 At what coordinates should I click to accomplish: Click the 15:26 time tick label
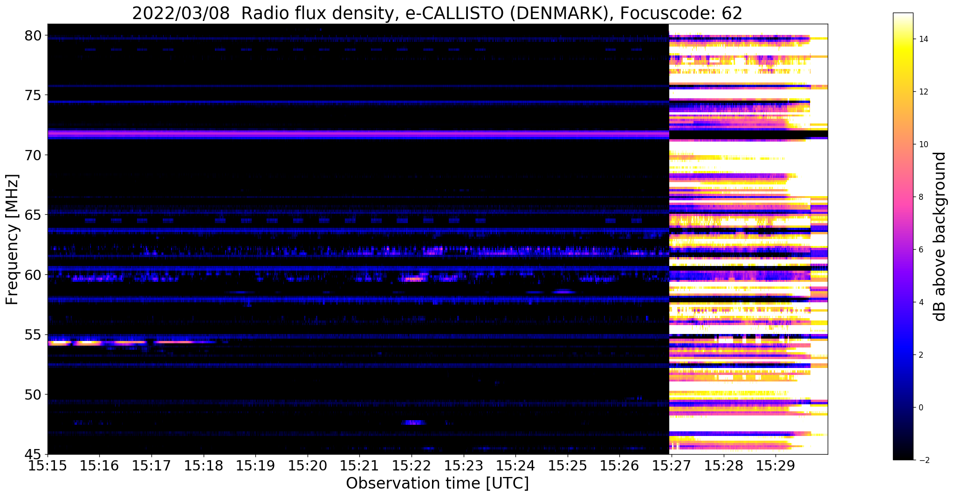(x=619, y=465)
